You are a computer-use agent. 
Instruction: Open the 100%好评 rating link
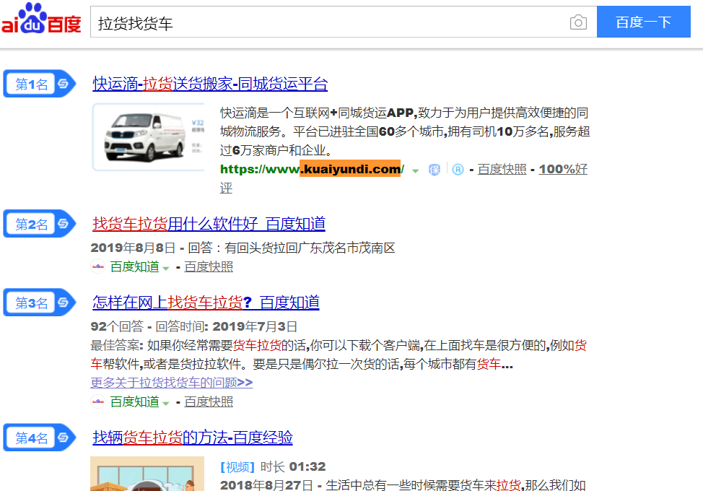(x=563, y=169)
